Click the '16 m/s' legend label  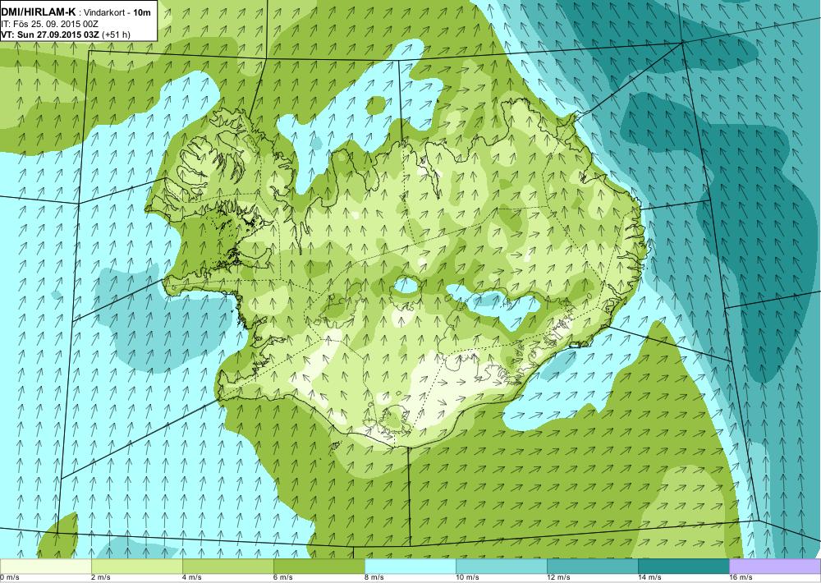(741, 578)
